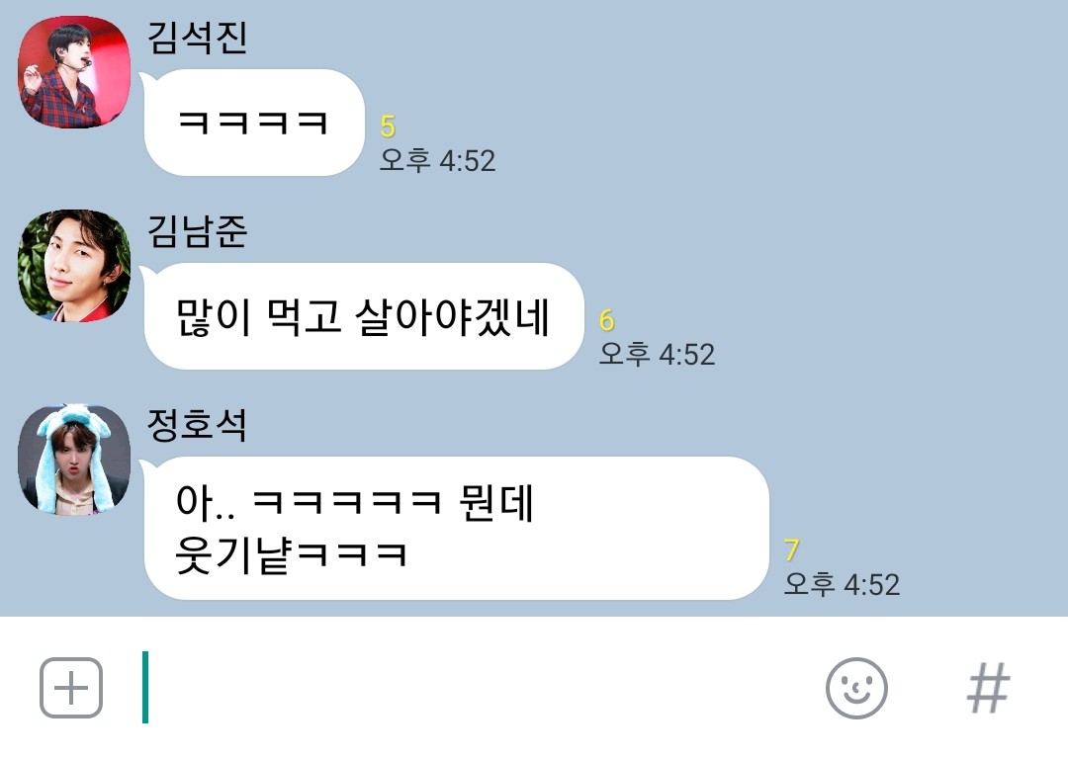Tap the unread count 7
Image resolution: width=1068 pixels, height=759 pixels.
[791, 550]
